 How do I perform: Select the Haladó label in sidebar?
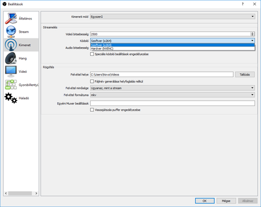pos(24,98)
